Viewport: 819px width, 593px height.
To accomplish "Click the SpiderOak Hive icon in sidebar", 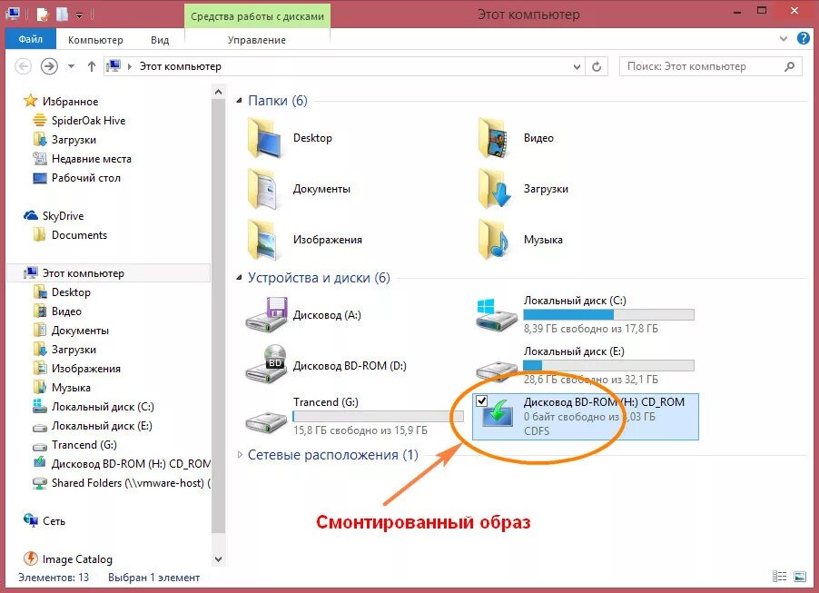I will click(40, 120).
